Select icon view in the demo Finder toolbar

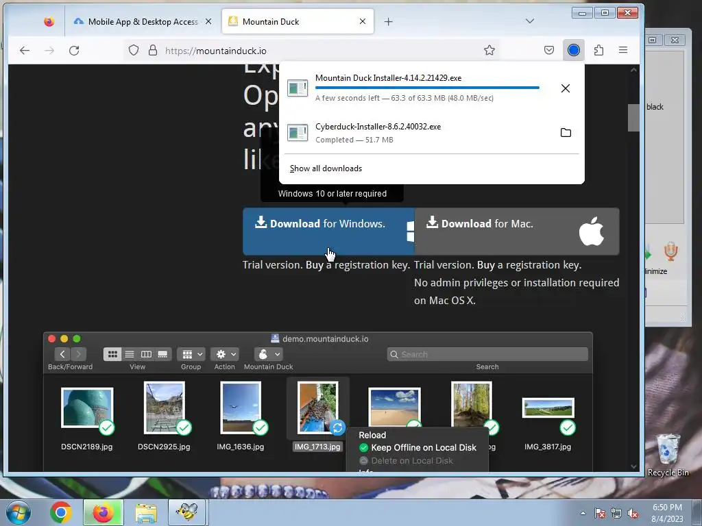(x=112, y=354)
